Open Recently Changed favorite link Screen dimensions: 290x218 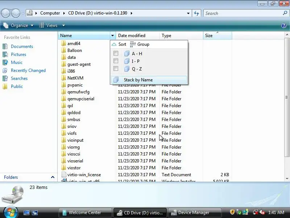pyautogui.click(x=28, y=70)
